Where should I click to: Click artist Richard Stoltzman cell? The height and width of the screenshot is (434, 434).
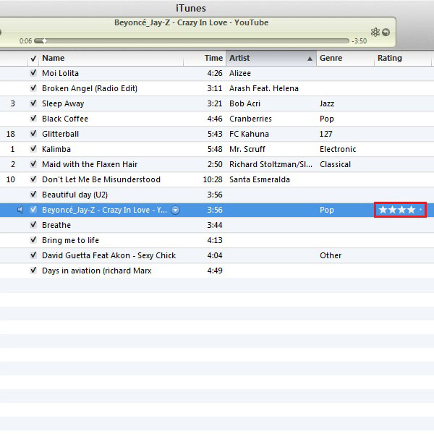[x=271, y=164]
